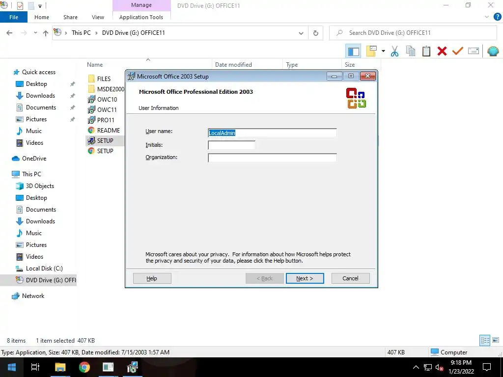
Task: Open the Application Tools tab
Action: [141, 17]
